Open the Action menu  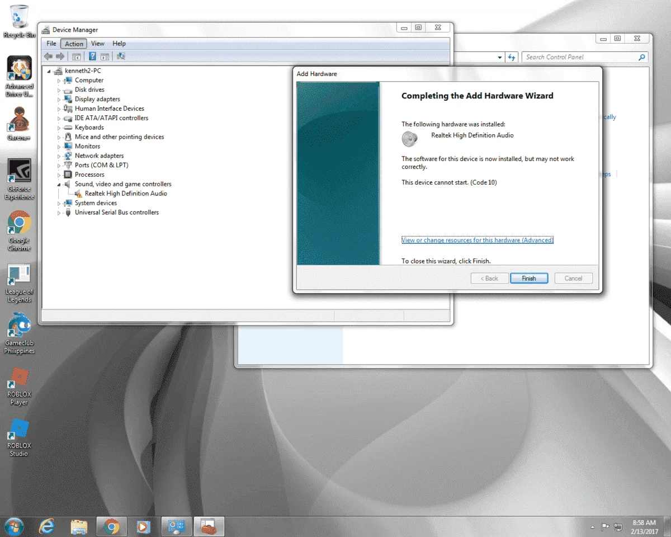[74, 44]
